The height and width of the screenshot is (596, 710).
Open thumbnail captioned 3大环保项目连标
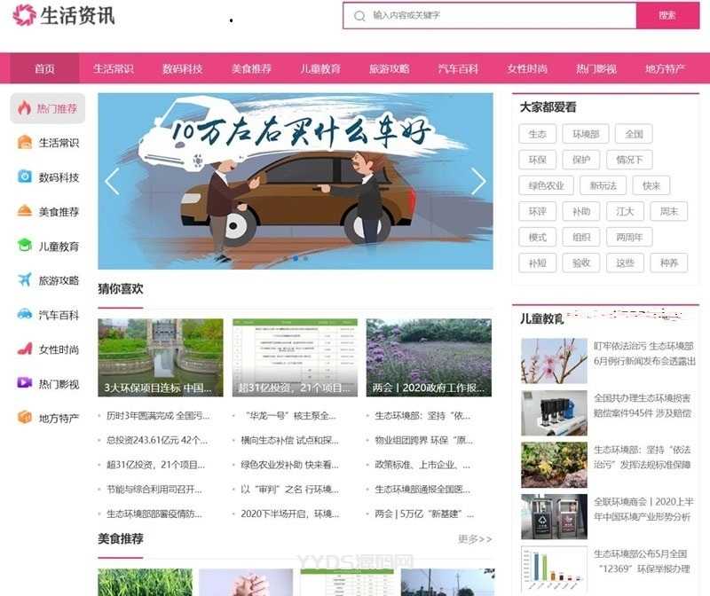pyautogui.click(x=161, y=357)
